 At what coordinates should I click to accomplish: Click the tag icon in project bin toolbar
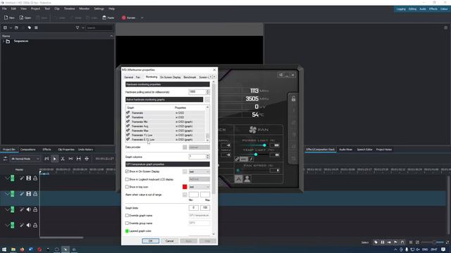coord(30,28)
